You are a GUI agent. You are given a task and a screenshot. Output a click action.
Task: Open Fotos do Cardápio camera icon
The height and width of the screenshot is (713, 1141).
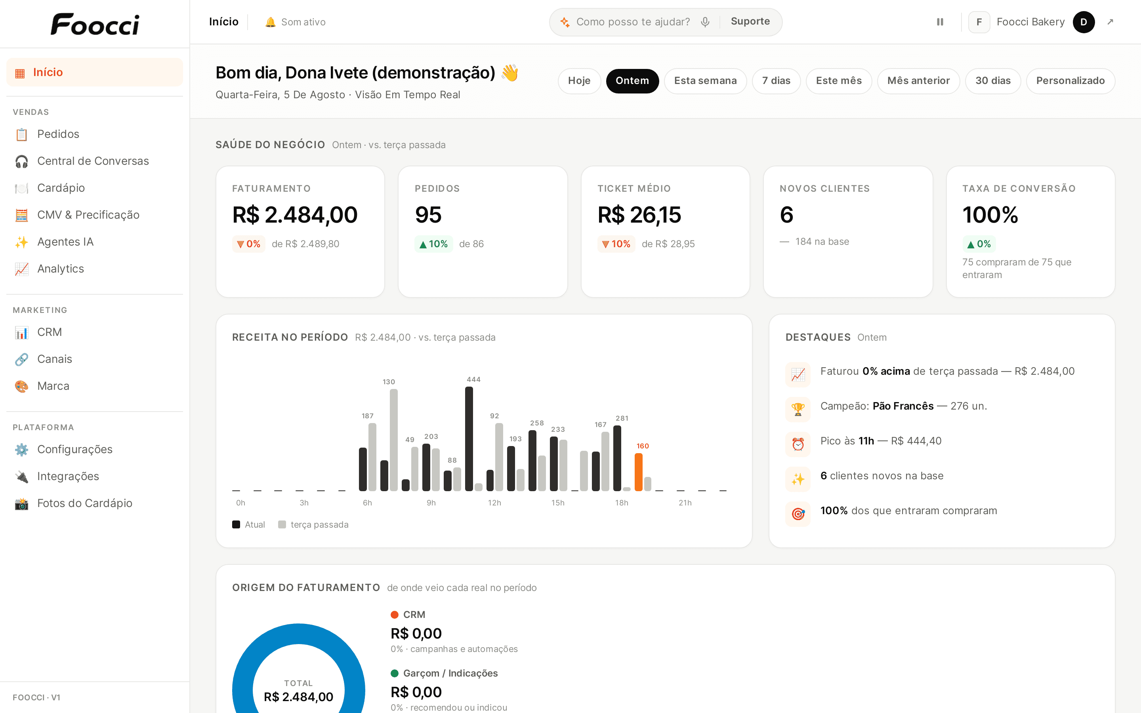pos(21,503)
